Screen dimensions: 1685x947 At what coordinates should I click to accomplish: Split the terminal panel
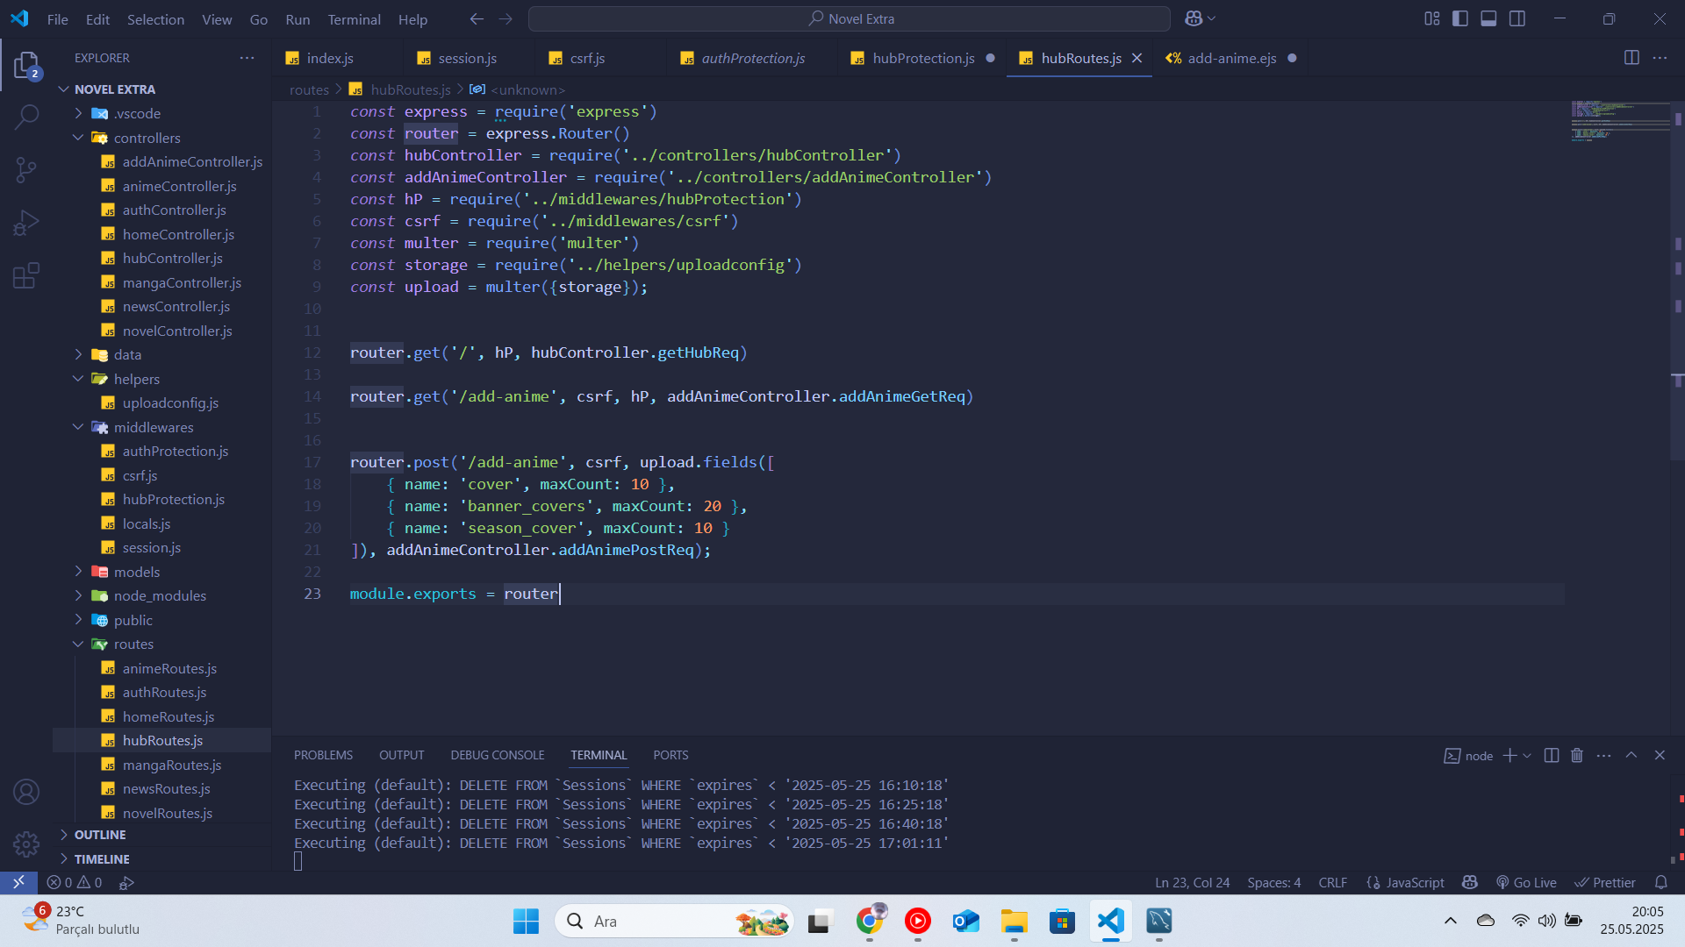(1551, 756)
